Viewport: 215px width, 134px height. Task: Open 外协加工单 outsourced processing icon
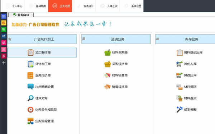[30, 64]
